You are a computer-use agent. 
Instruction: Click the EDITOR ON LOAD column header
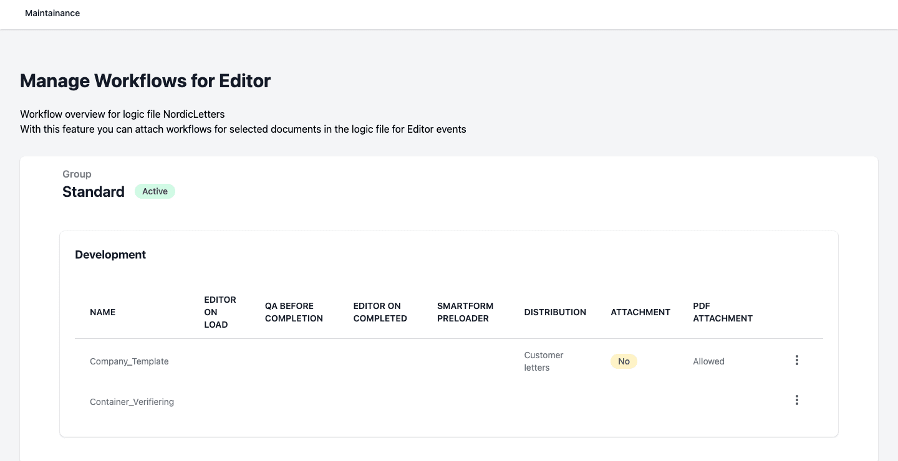[x=220, y=312]
